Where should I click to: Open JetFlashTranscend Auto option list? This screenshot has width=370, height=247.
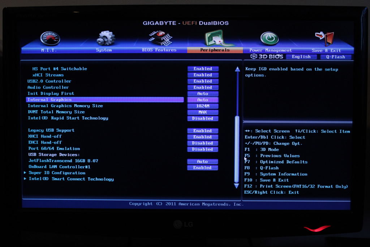tap(202, 162)
